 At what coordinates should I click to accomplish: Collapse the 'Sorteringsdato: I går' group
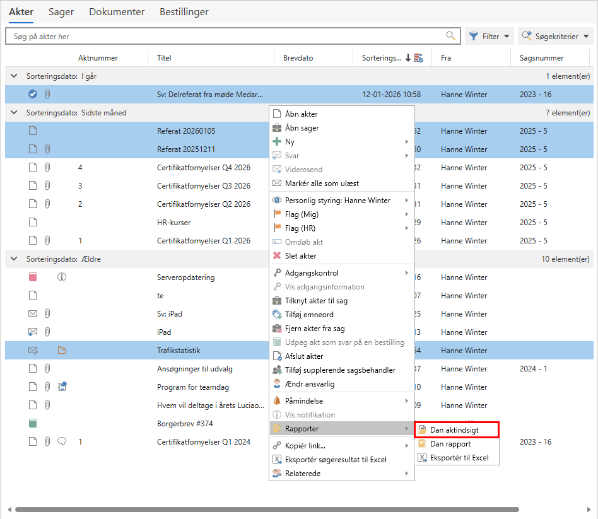tap(14, 76)
